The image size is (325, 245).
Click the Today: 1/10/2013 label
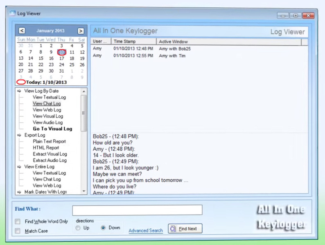[x=46, y=82]
